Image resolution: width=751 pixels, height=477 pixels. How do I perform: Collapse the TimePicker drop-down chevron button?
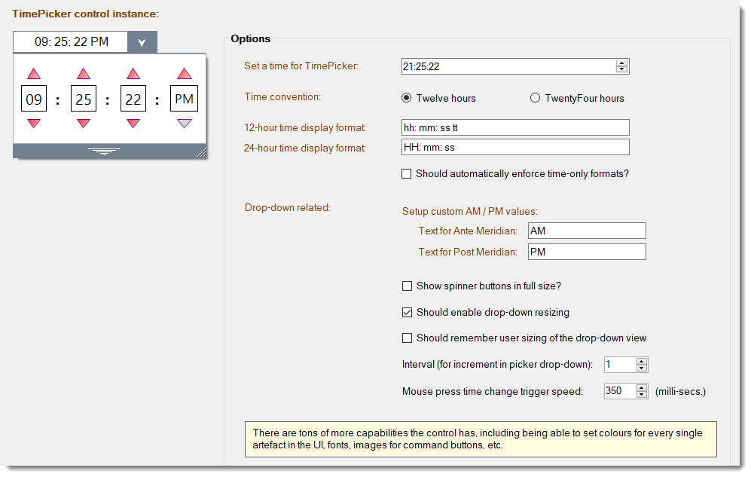coord(142,42)
